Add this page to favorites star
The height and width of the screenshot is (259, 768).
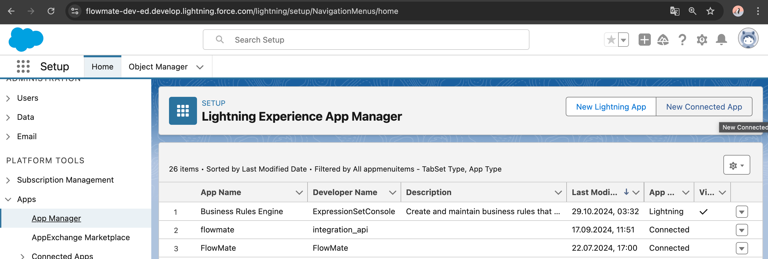tap(611, 40)
